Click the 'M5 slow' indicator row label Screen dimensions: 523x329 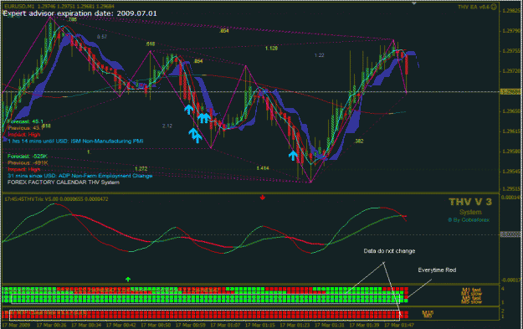471,301
